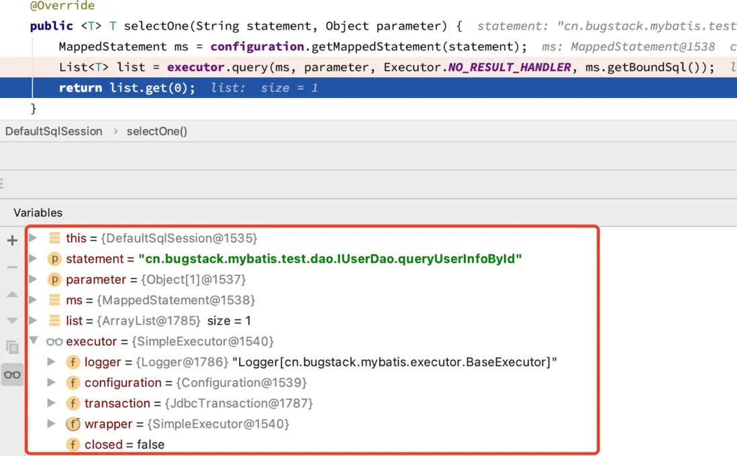Move watch down with down arrow
The image size is (737, 456).
coord(12,320)
